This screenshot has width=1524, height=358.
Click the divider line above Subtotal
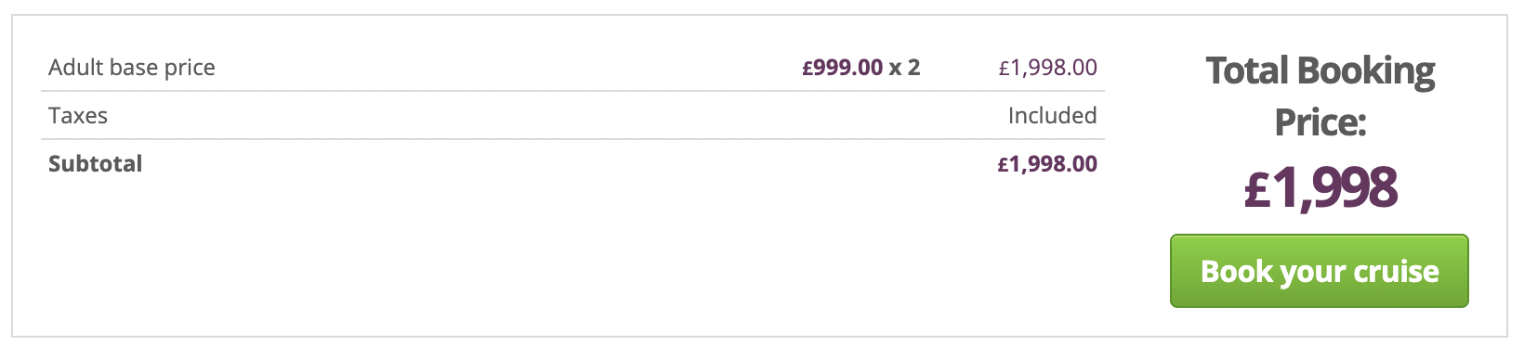tap(572, 139)
